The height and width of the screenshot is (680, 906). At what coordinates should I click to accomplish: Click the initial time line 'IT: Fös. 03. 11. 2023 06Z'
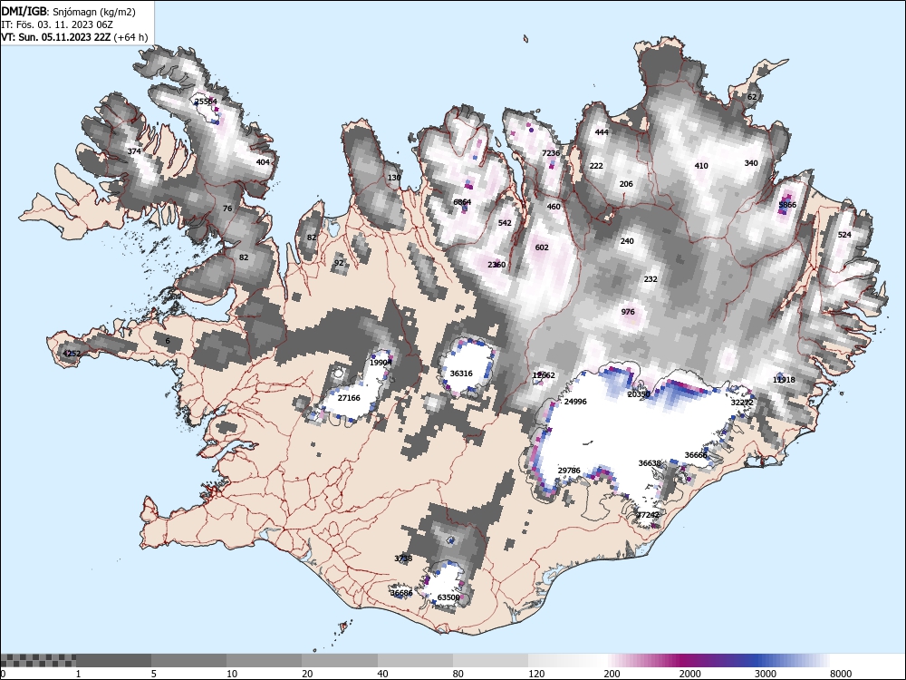pyautogui.click(x=56, y=24)
